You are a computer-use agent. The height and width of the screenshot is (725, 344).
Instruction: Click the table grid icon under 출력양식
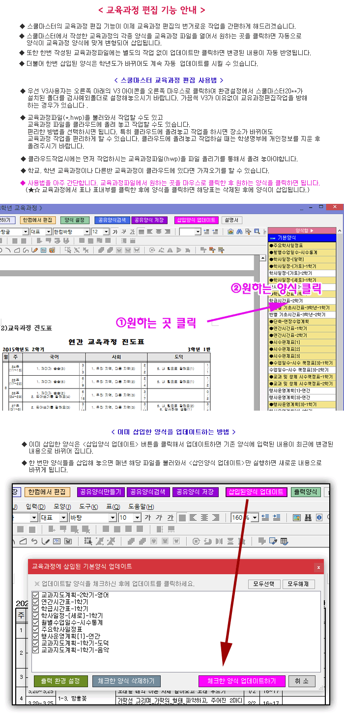click(x=284, y=541)
